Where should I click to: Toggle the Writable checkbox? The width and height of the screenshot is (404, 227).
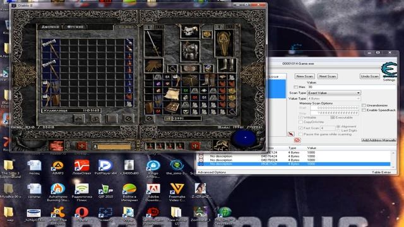[300, 117]
